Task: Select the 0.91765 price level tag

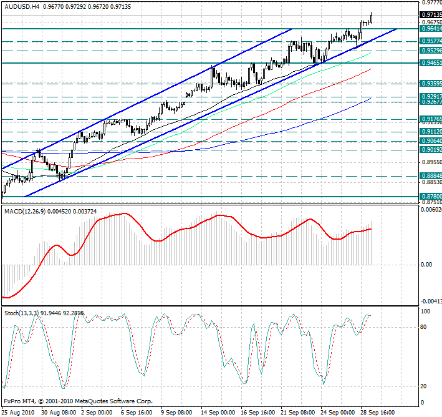Action: (x=430, y=119)
